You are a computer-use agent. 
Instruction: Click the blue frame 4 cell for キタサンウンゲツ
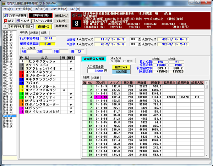pyautogui.click(x=22, y=79)
